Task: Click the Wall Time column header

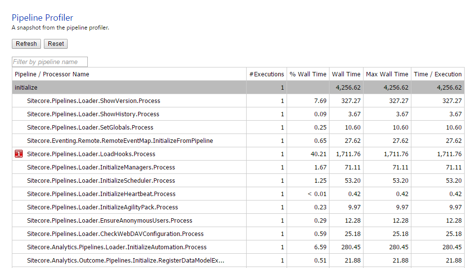Action: click(346, 74)
